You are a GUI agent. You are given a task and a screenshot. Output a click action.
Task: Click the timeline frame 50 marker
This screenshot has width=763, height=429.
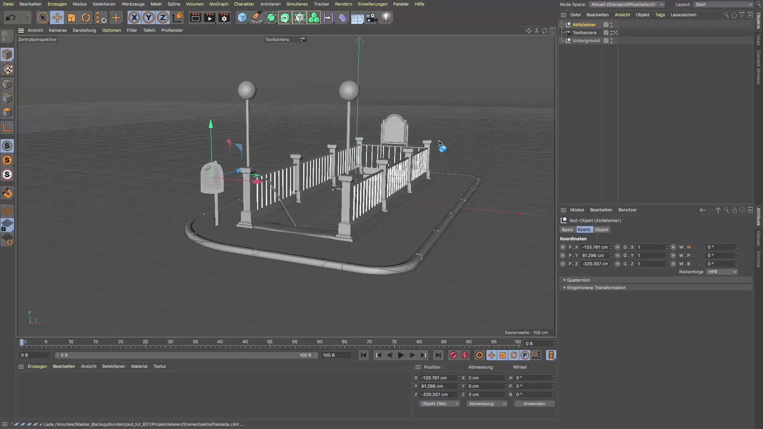pos(270,342)
